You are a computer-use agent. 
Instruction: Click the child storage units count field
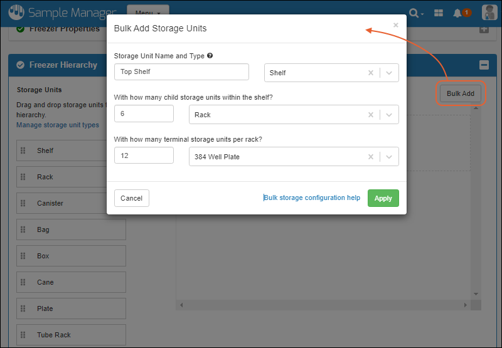144,114
